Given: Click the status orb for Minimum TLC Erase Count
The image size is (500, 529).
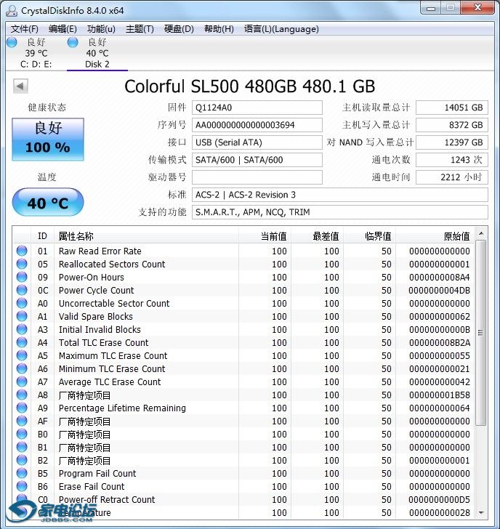Looking at the screenshot, I should click(x=22, y=368).
